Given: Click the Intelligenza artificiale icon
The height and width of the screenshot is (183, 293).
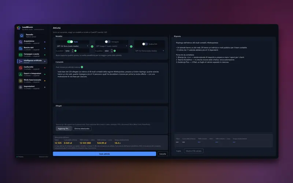Looking at the screenshot, I should pos(21,61).
